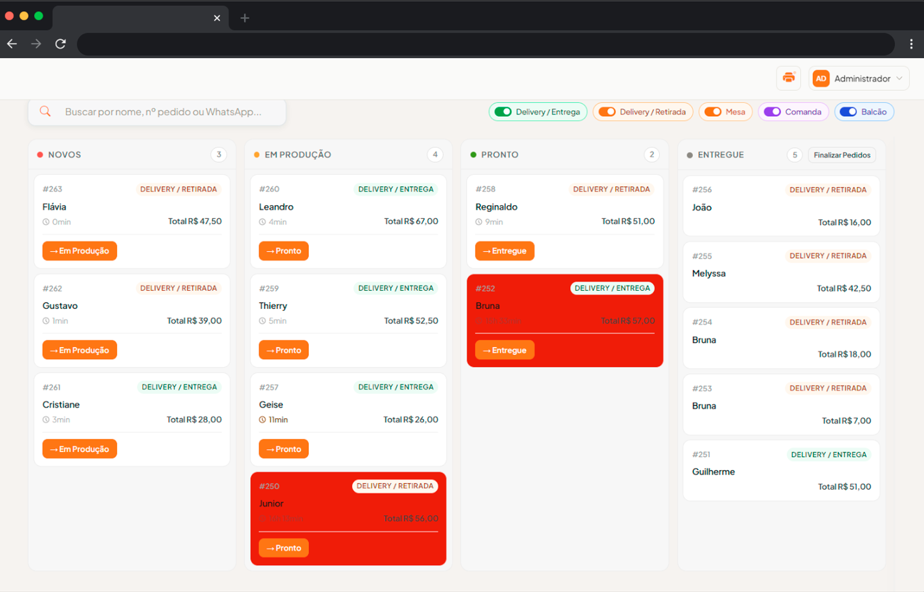This screenshot has width=924, height=592.
Task: Reload the page in the browser
Action: (x=60, y=44)
